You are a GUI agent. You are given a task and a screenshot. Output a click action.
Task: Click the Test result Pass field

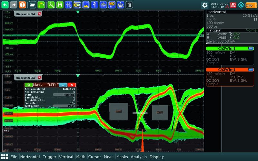64,106
